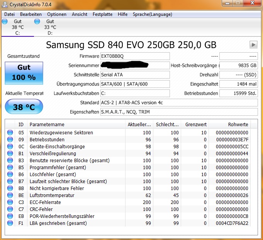The height and width of the screenshot is (240, 263).
Task: Click the Rohwerte column header
Action: 230,124
